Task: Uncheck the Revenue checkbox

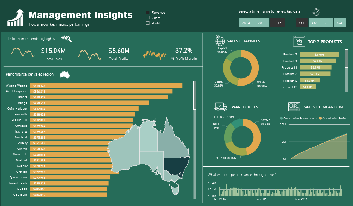Action: click(x=148, y=12)
